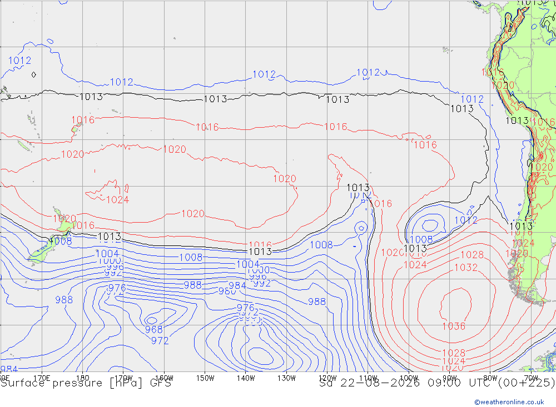Click the 170E longitude label
Image resolution: width=556 pixels, height=407 pixels.
click(x=42, y=378)
